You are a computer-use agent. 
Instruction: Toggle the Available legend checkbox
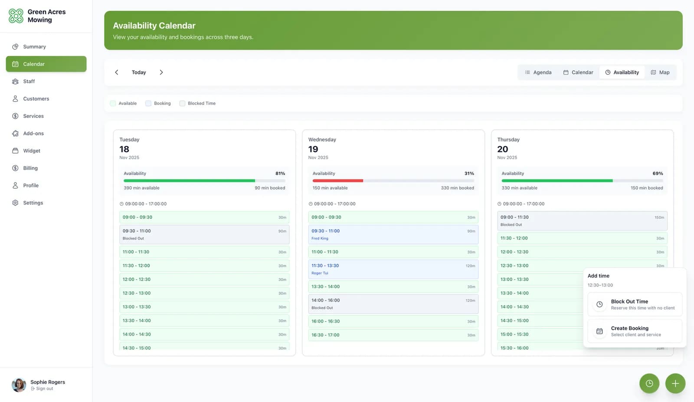pos(113,104)
